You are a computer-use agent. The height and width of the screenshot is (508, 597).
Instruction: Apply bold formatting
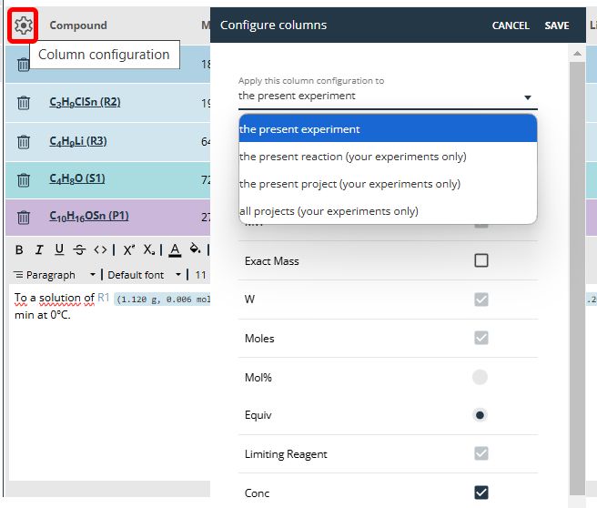19,249
